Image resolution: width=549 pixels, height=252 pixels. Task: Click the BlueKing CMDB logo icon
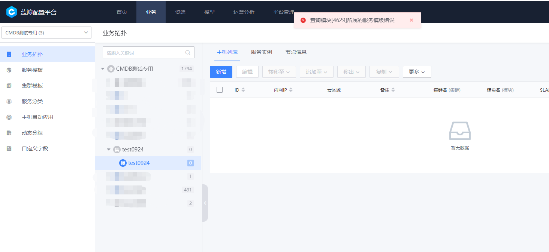click(12, 12)
